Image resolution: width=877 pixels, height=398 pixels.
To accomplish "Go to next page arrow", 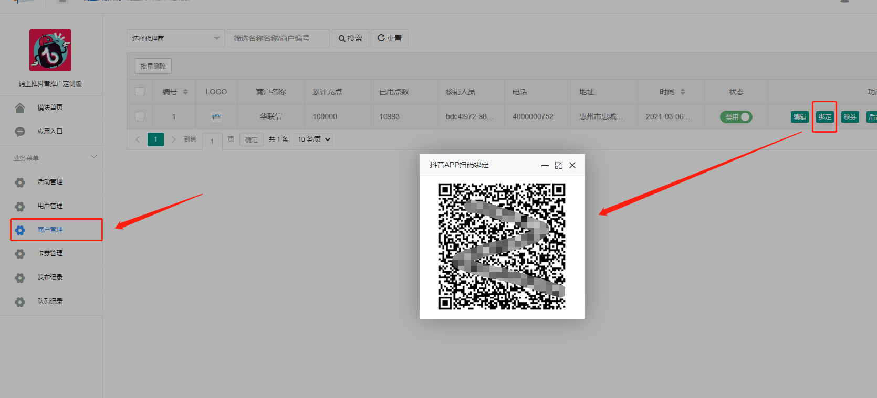I will (173, 139).
